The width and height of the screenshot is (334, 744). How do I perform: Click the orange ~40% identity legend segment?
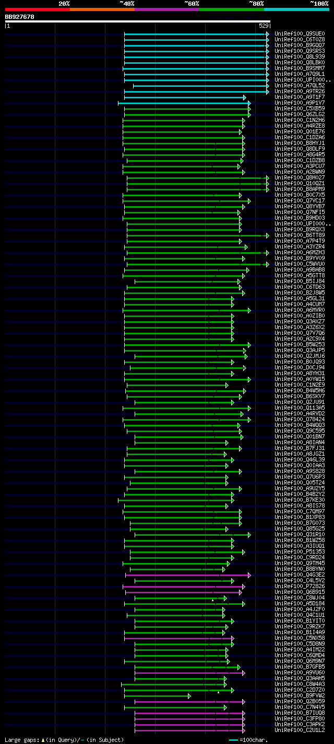click(102, 9)
